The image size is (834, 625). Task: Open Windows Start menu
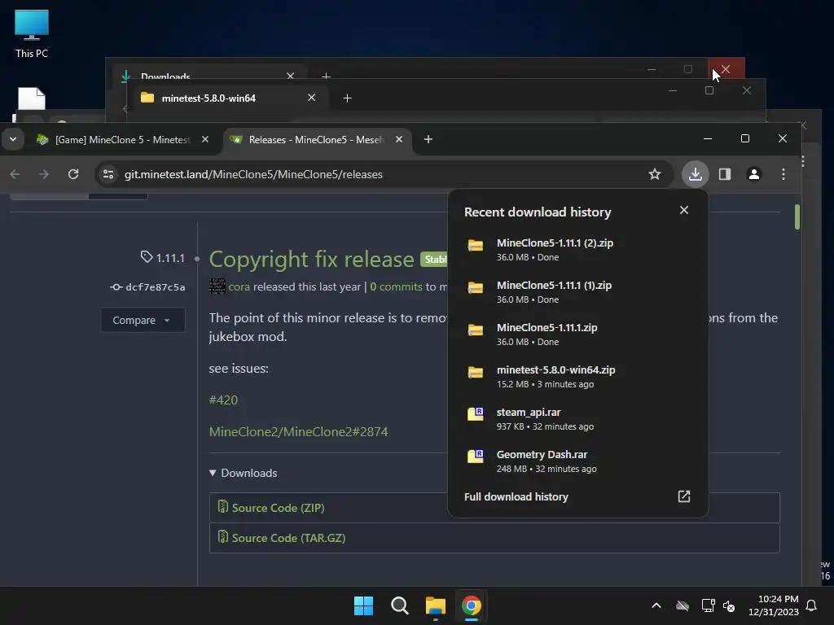pyautogui.click(x=364, y=605)
